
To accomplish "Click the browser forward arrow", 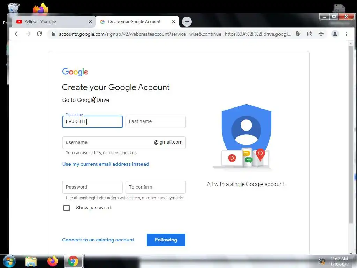I will click(x=28, y=34).
